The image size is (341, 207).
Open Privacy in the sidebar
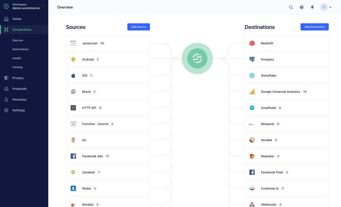18,78
